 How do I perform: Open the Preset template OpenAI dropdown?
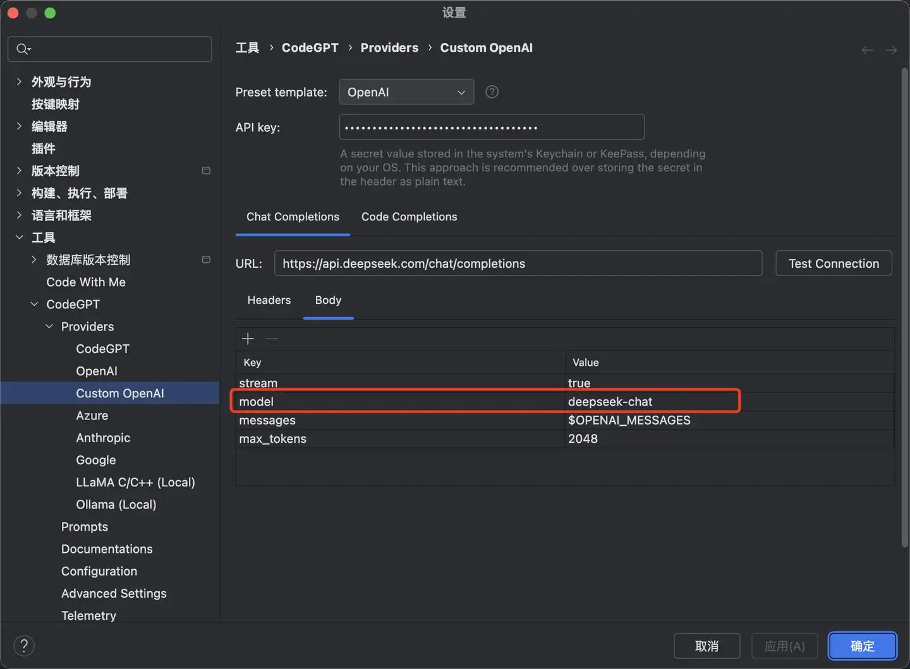(x=406, y=92)
